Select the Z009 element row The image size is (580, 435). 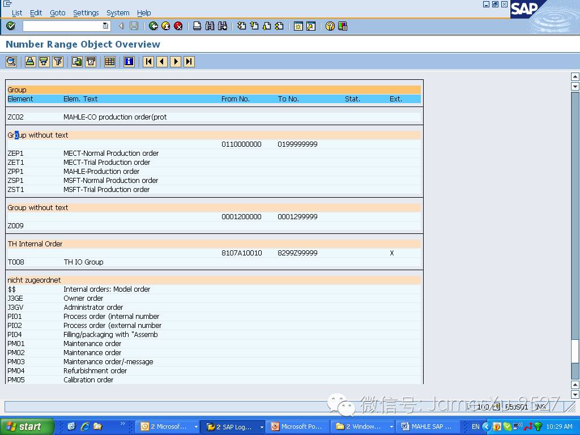(214, 225)
